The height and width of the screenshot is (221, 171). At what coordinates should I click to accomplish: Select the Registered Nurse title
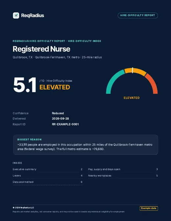tap(41, 49)
